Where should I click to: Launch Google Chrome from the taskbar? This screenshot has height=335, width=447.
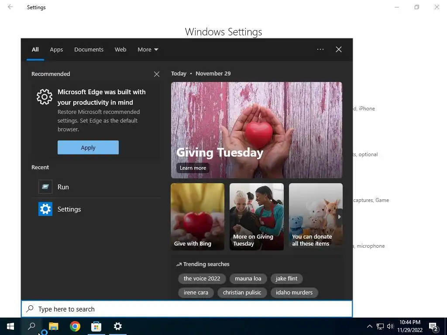point(75,326)
